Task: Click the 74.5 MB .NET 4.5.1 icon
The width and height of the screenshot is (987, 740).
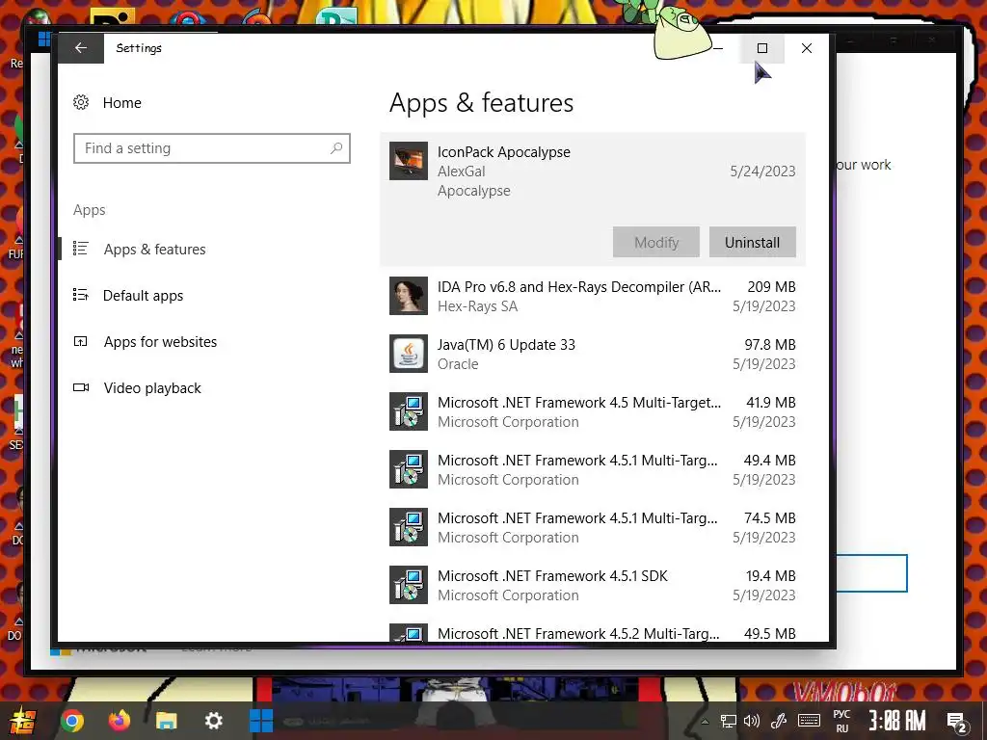Action: point(409,527)
